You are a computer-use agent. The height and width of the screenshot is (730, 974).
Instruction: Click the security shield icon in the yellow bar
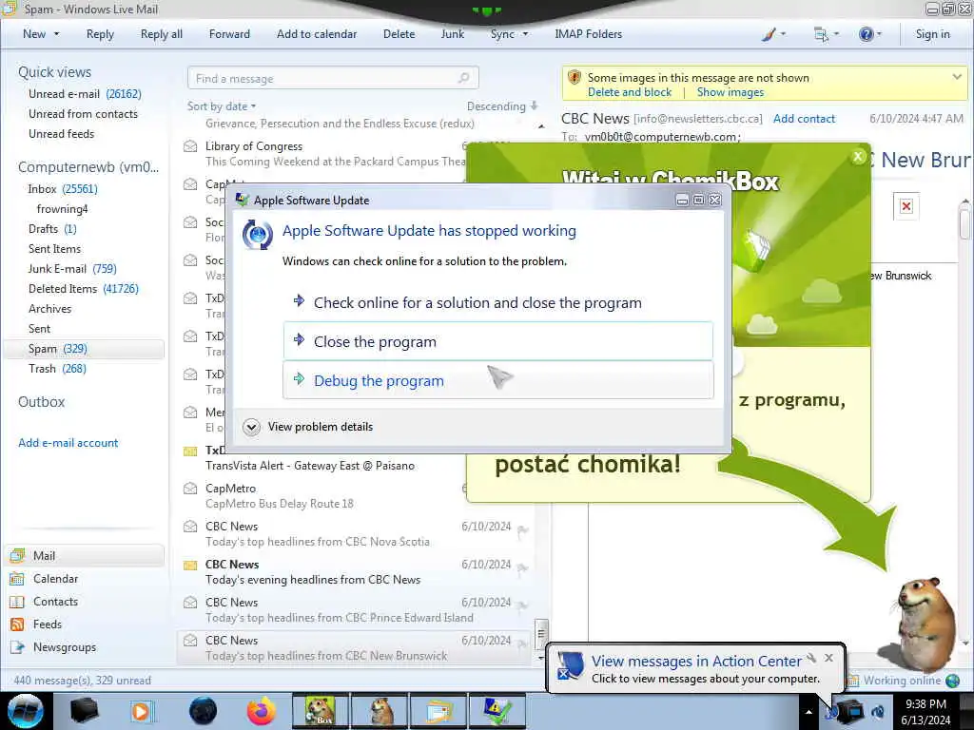click(574, 78)
